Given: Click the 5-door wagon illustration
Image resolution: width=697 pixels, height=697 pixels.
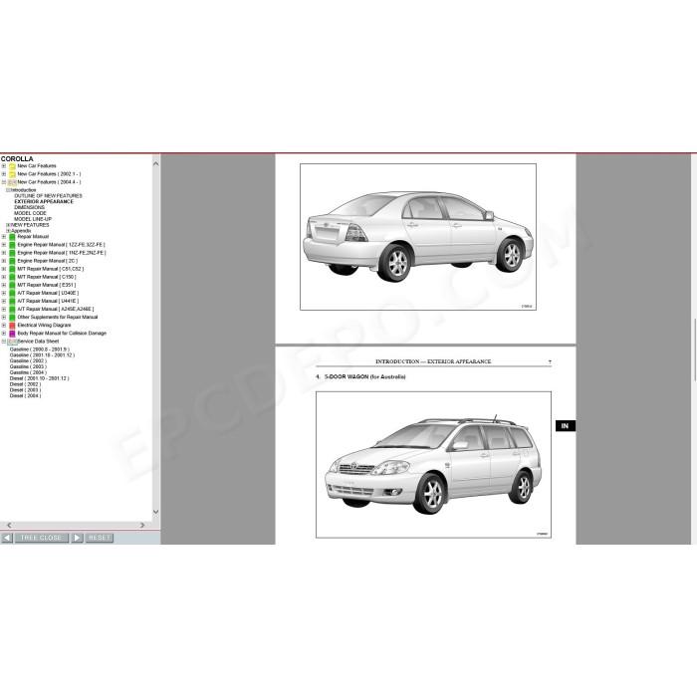Looking at the screenshot, I should coord(434,465).
